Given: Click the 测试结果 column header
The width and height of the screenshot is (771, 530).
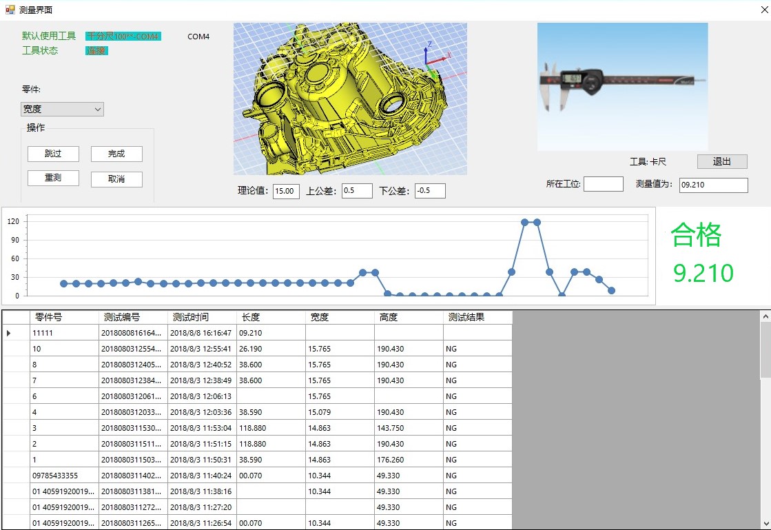Looking at the screenshot, I should pos(477,317).
